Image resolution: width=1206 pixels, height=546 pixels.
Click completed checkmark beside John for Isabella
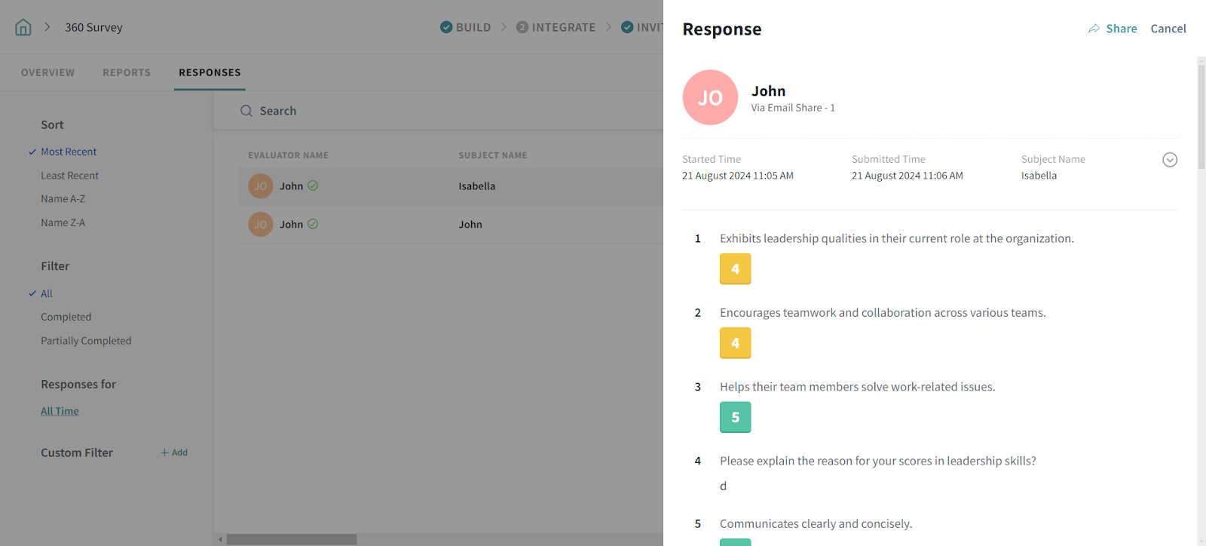pos(313,186)
